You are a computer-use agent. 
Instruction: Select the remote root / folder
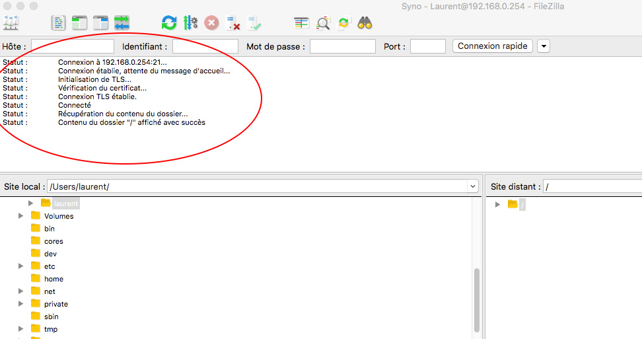tap(522, 204)
